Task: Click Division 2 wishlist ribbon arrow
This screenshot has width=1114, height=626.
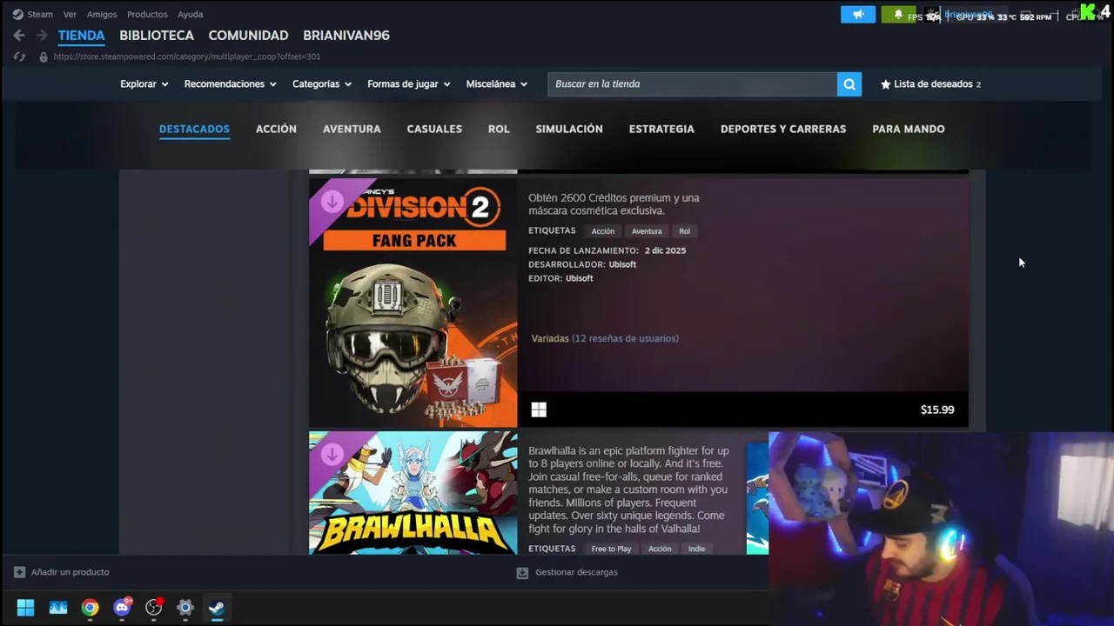Action: 332,202
